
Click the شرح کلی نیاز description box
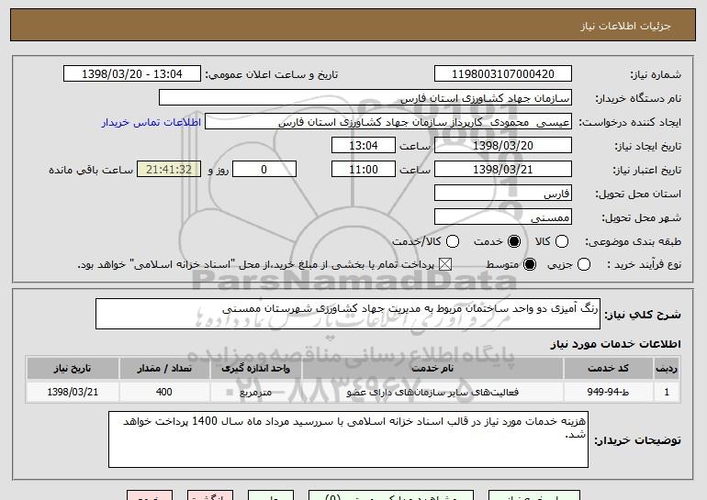tap(348, 314)
